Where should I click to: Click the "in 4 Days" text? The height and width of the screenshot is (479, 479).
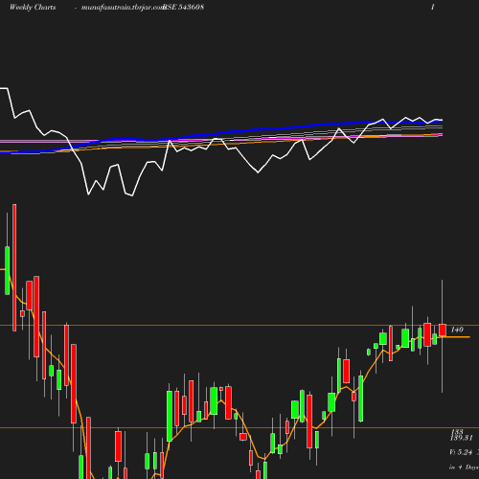tap(464, 467)
